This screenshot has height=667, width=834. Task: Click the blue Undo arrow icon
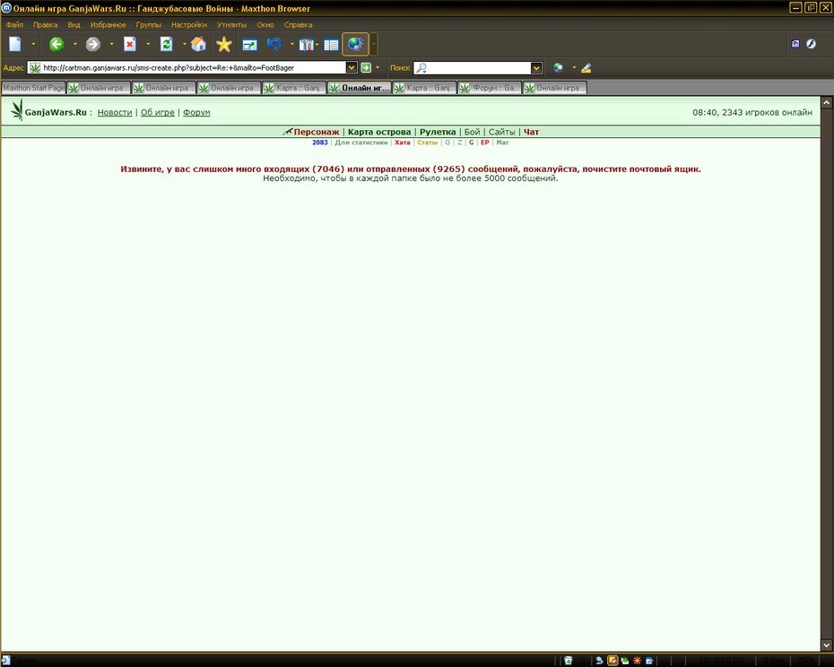pyautogui.click(x=274, y=44)
